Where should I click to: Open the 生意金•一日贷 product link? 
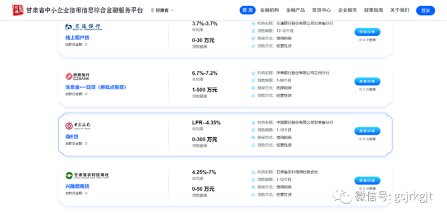(x=96, y=87)
